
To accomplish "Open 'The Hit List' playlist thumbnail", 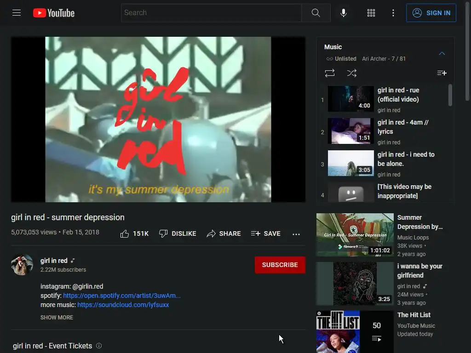I will tap(355, 332).
